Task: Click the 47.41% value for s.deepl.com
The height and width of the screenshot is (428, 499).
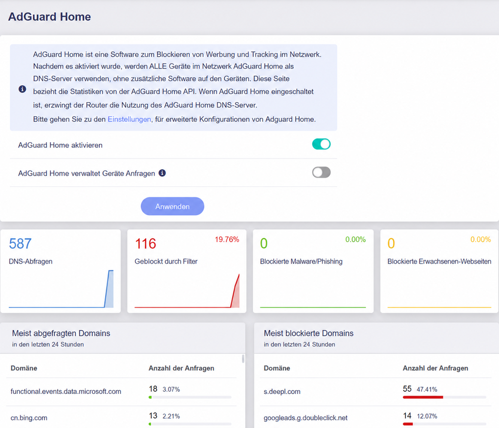Action: [x=427, y=389]
